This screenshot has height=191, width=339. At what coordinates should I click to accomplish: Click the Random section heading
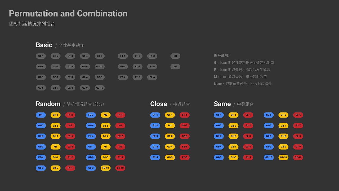[x=48, y=104]
